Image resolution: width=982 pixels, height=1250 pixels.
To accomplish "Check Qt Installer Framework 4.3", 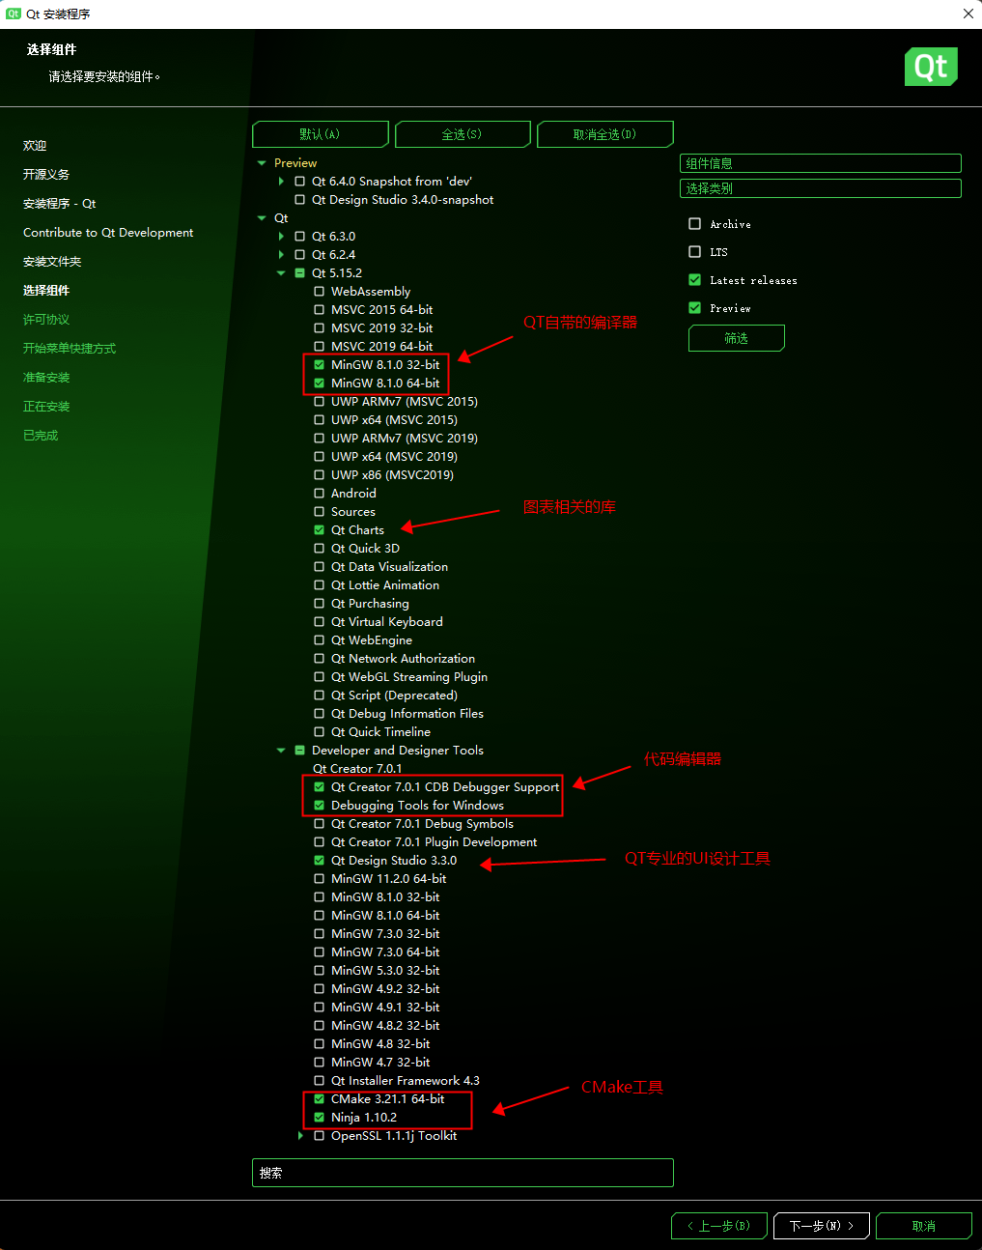I will click(319, 1081).
